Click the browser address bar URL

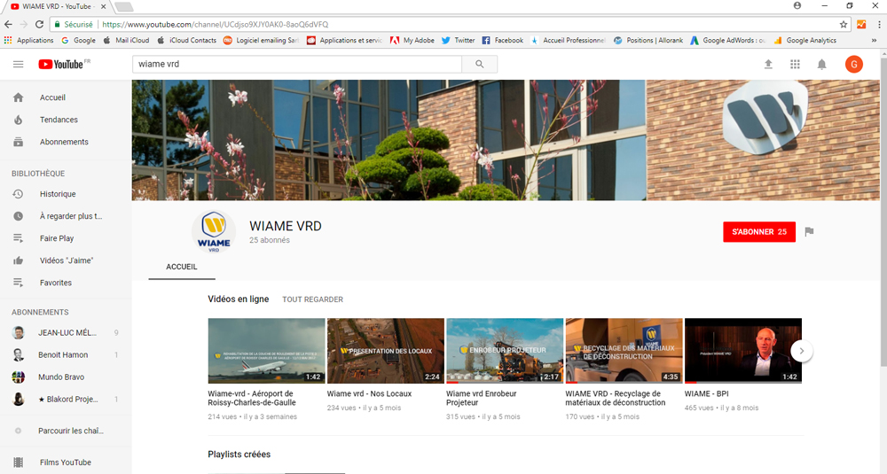coord(215,24)
